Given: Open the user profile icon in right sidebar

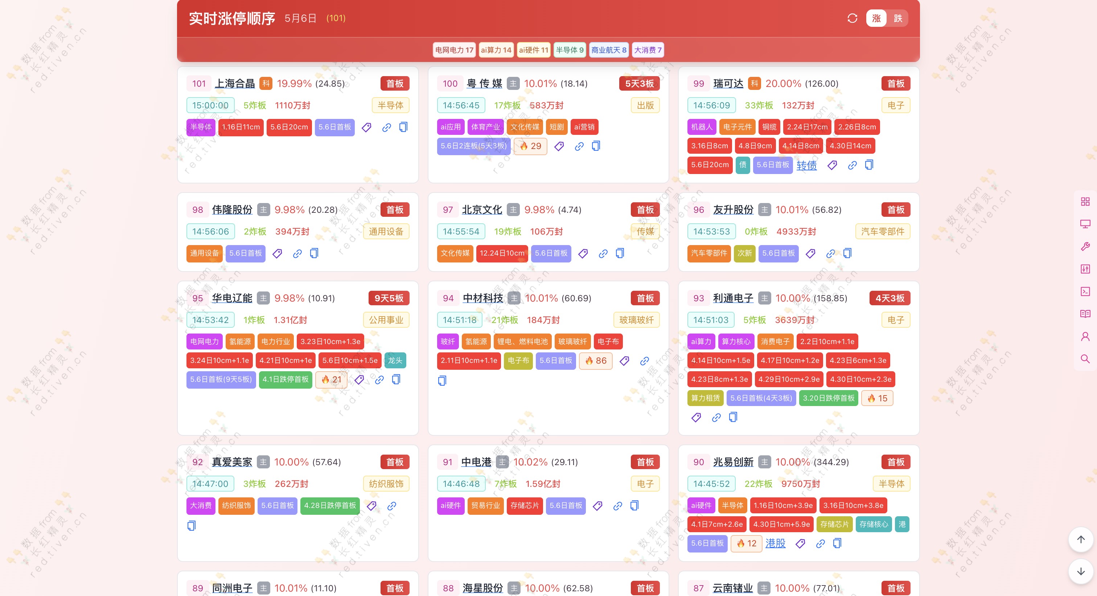Looking at the screenshot, I should [1085, 337].
